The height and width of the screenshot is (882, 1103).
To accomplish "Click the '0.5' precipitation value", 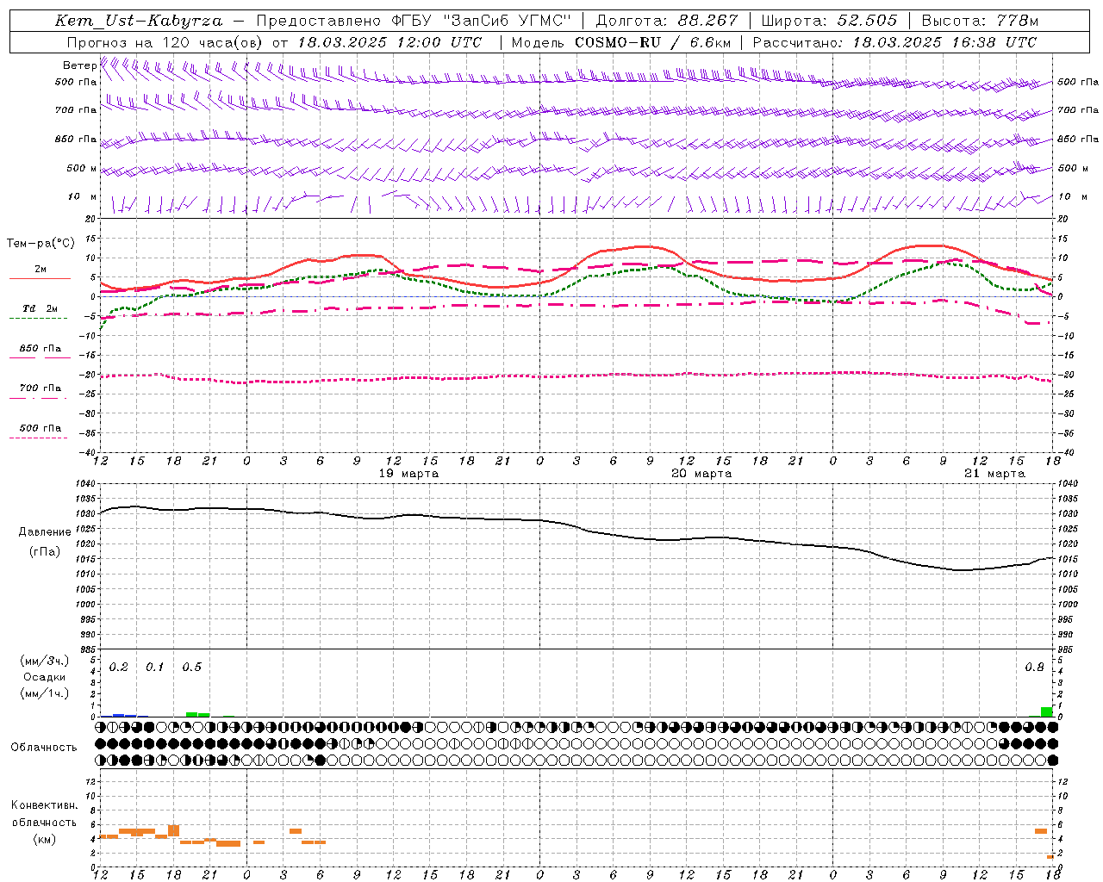I will pos(192,668).
